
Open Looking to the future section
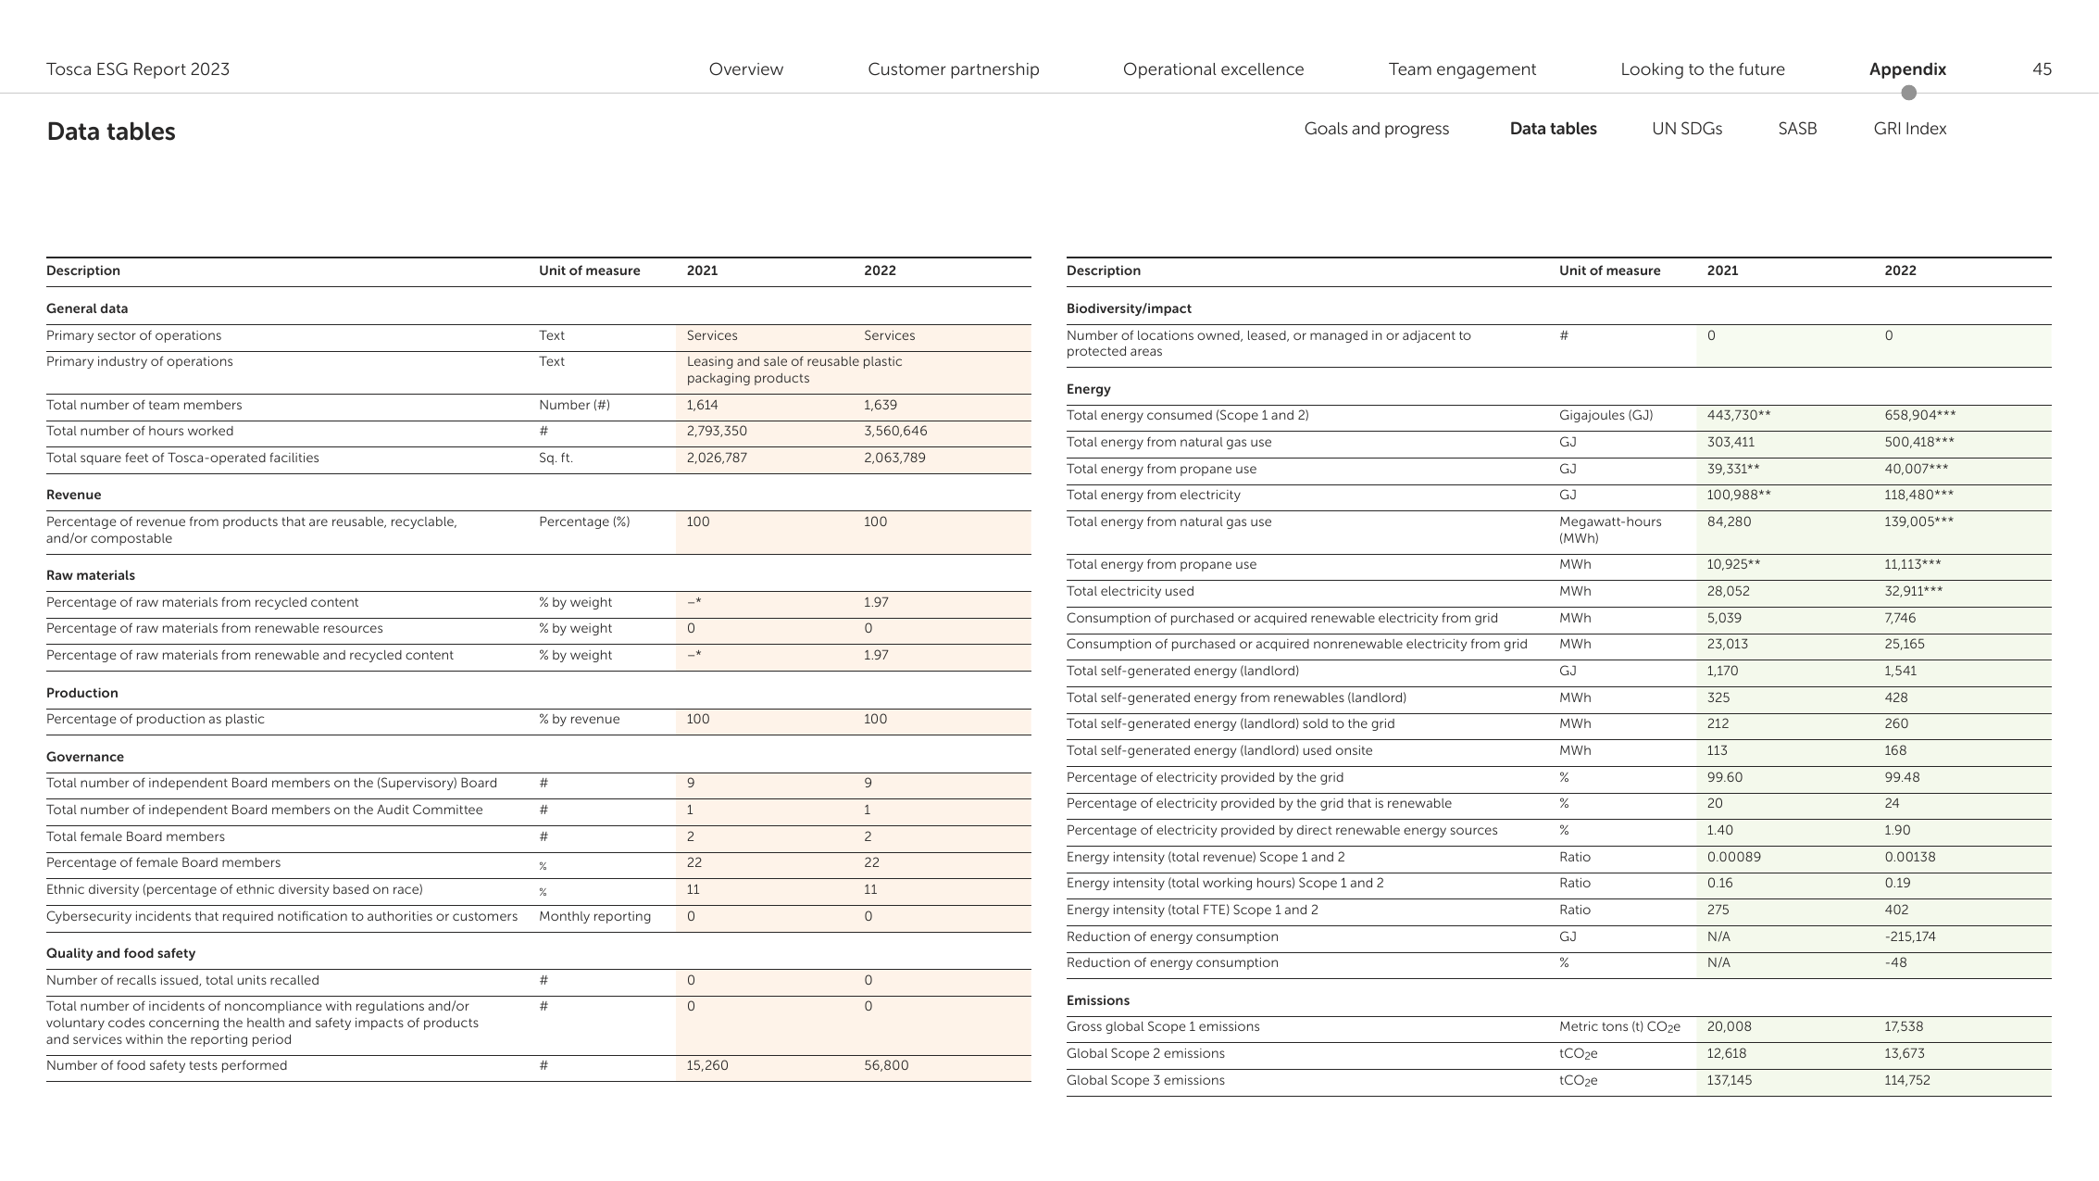click(1702, 69)
